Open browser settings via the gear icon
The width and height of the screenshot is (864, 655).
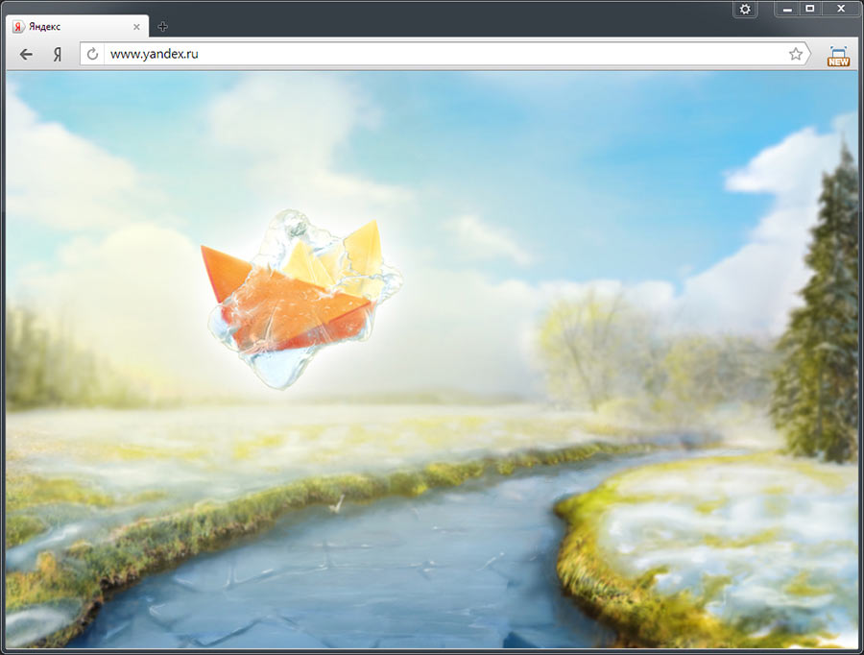tap(745, 9)
